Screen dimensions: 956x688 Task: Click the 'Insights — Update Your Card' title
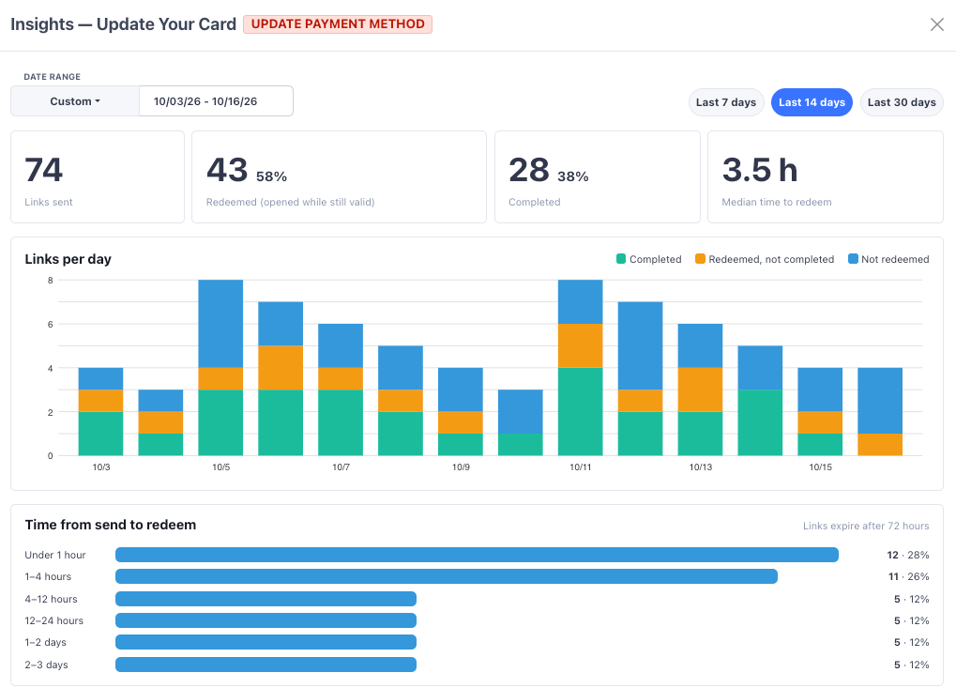[x=123, y=23]
